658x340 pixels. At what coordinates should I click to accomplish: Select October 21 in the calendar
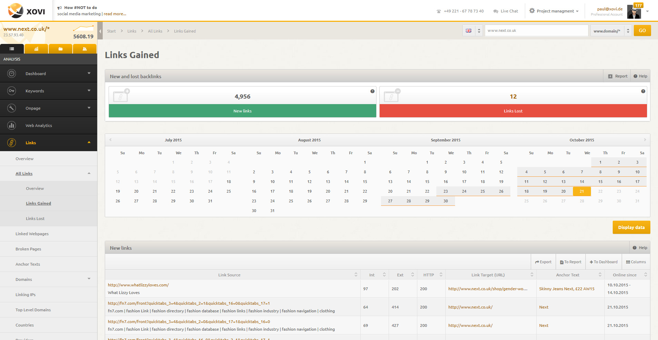pos(582,191)
